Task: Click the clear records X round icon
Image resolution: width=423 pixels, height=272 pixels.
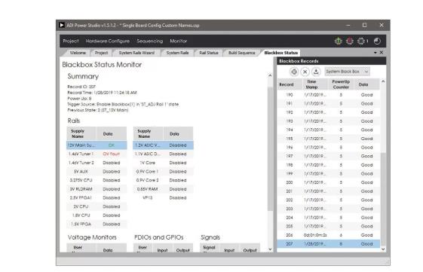Action: tap(305, 72)
